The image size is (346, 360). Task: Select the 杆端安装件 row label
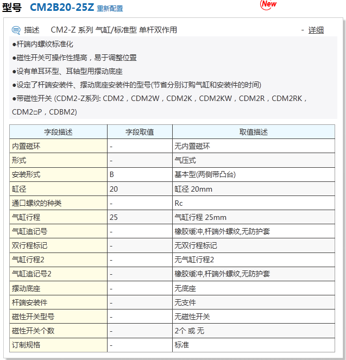[29, 302]
